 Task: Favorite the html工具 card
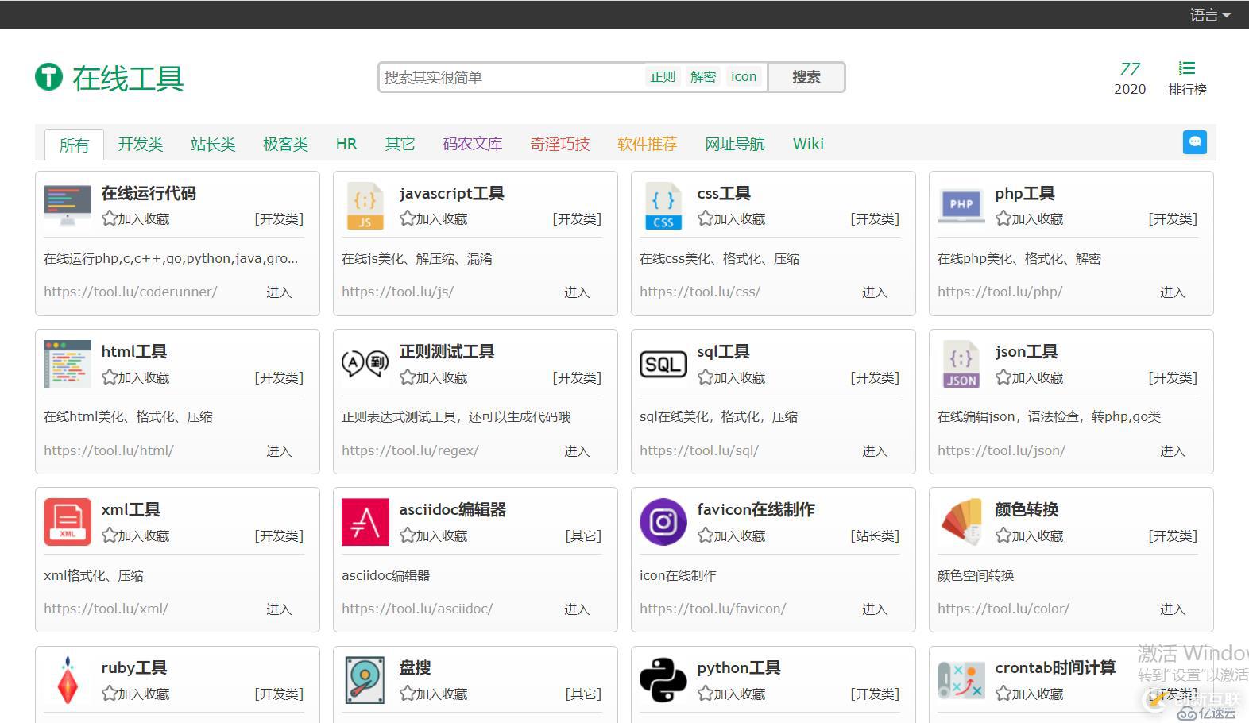click(x=136, y=377)
